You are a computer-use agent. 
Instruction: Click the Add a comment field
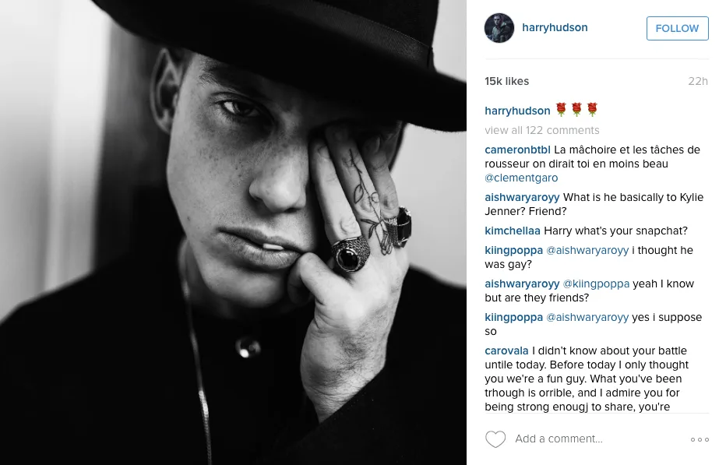tap(559, 439)
